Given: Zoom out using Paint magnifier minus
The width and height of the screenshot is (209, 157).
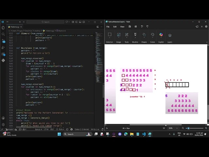Looking at the screenshot, I should pyautogui.click(x=183, y=128).
